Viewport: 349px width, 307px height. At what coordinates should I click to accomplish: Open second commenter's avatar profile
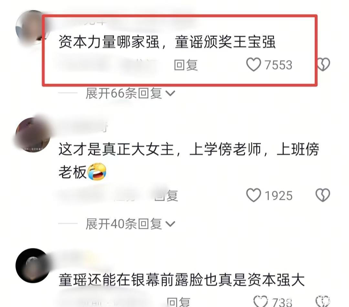[33, 135]
